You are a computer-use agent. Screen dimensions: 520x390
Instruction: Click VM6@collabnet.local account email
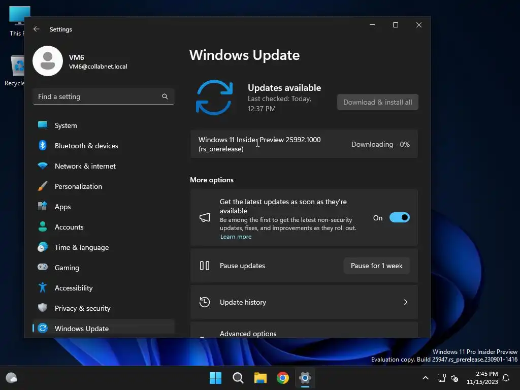click(98, 67)
